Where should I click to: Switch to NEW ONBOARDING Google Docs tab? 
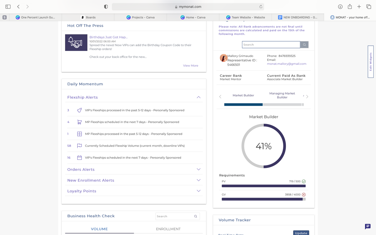(x=298, y=17)
